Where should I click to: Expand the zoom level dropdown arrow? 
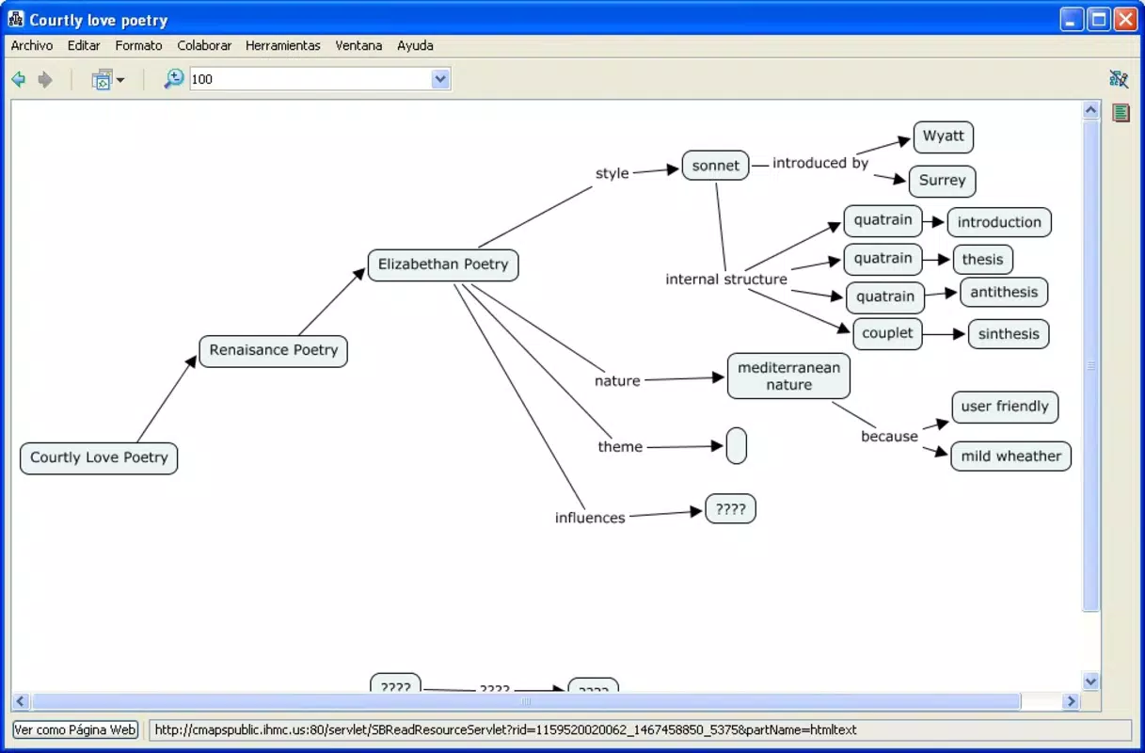tap(440, 80)
